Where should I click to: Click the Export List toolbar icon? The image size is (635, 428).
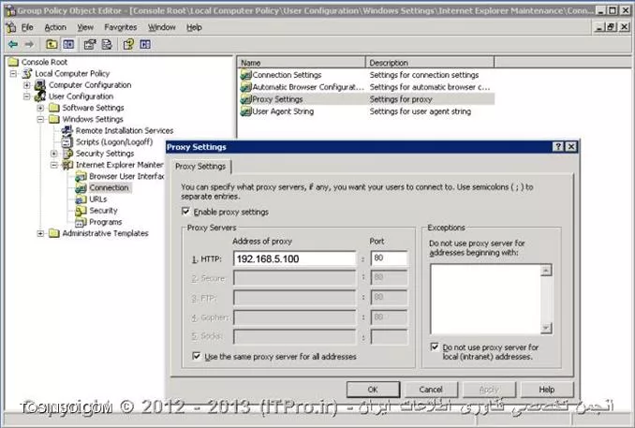tap(107, 44)
